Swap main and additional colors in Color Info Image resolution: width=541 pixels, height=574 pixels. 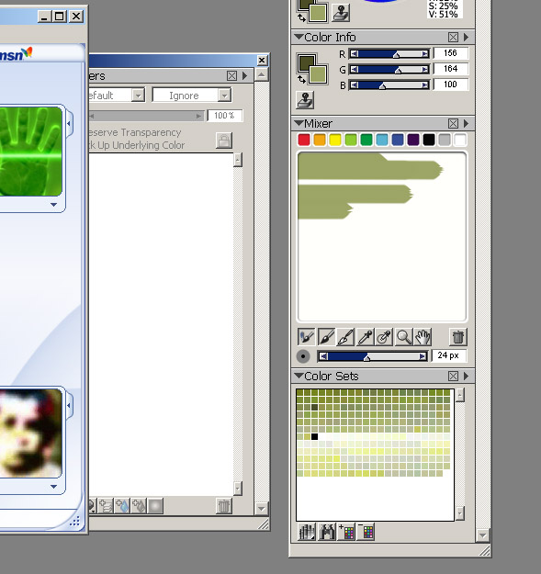click(301, 79)
